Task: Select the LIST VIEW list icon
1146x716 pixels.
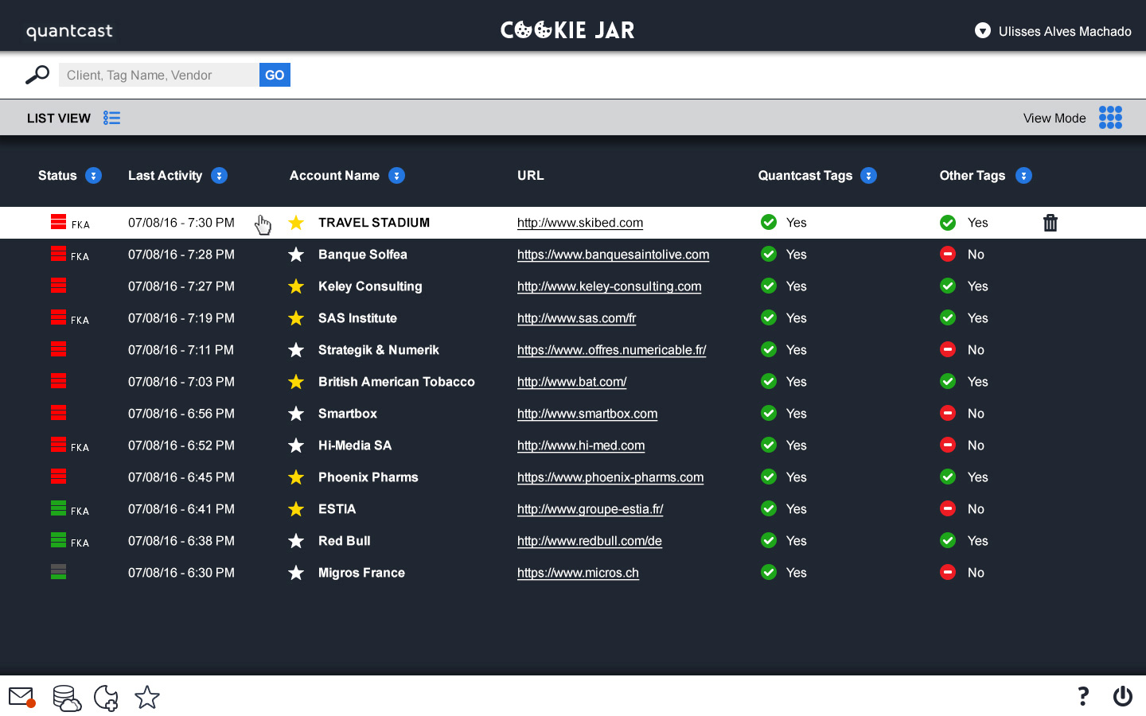Action: 112,118
